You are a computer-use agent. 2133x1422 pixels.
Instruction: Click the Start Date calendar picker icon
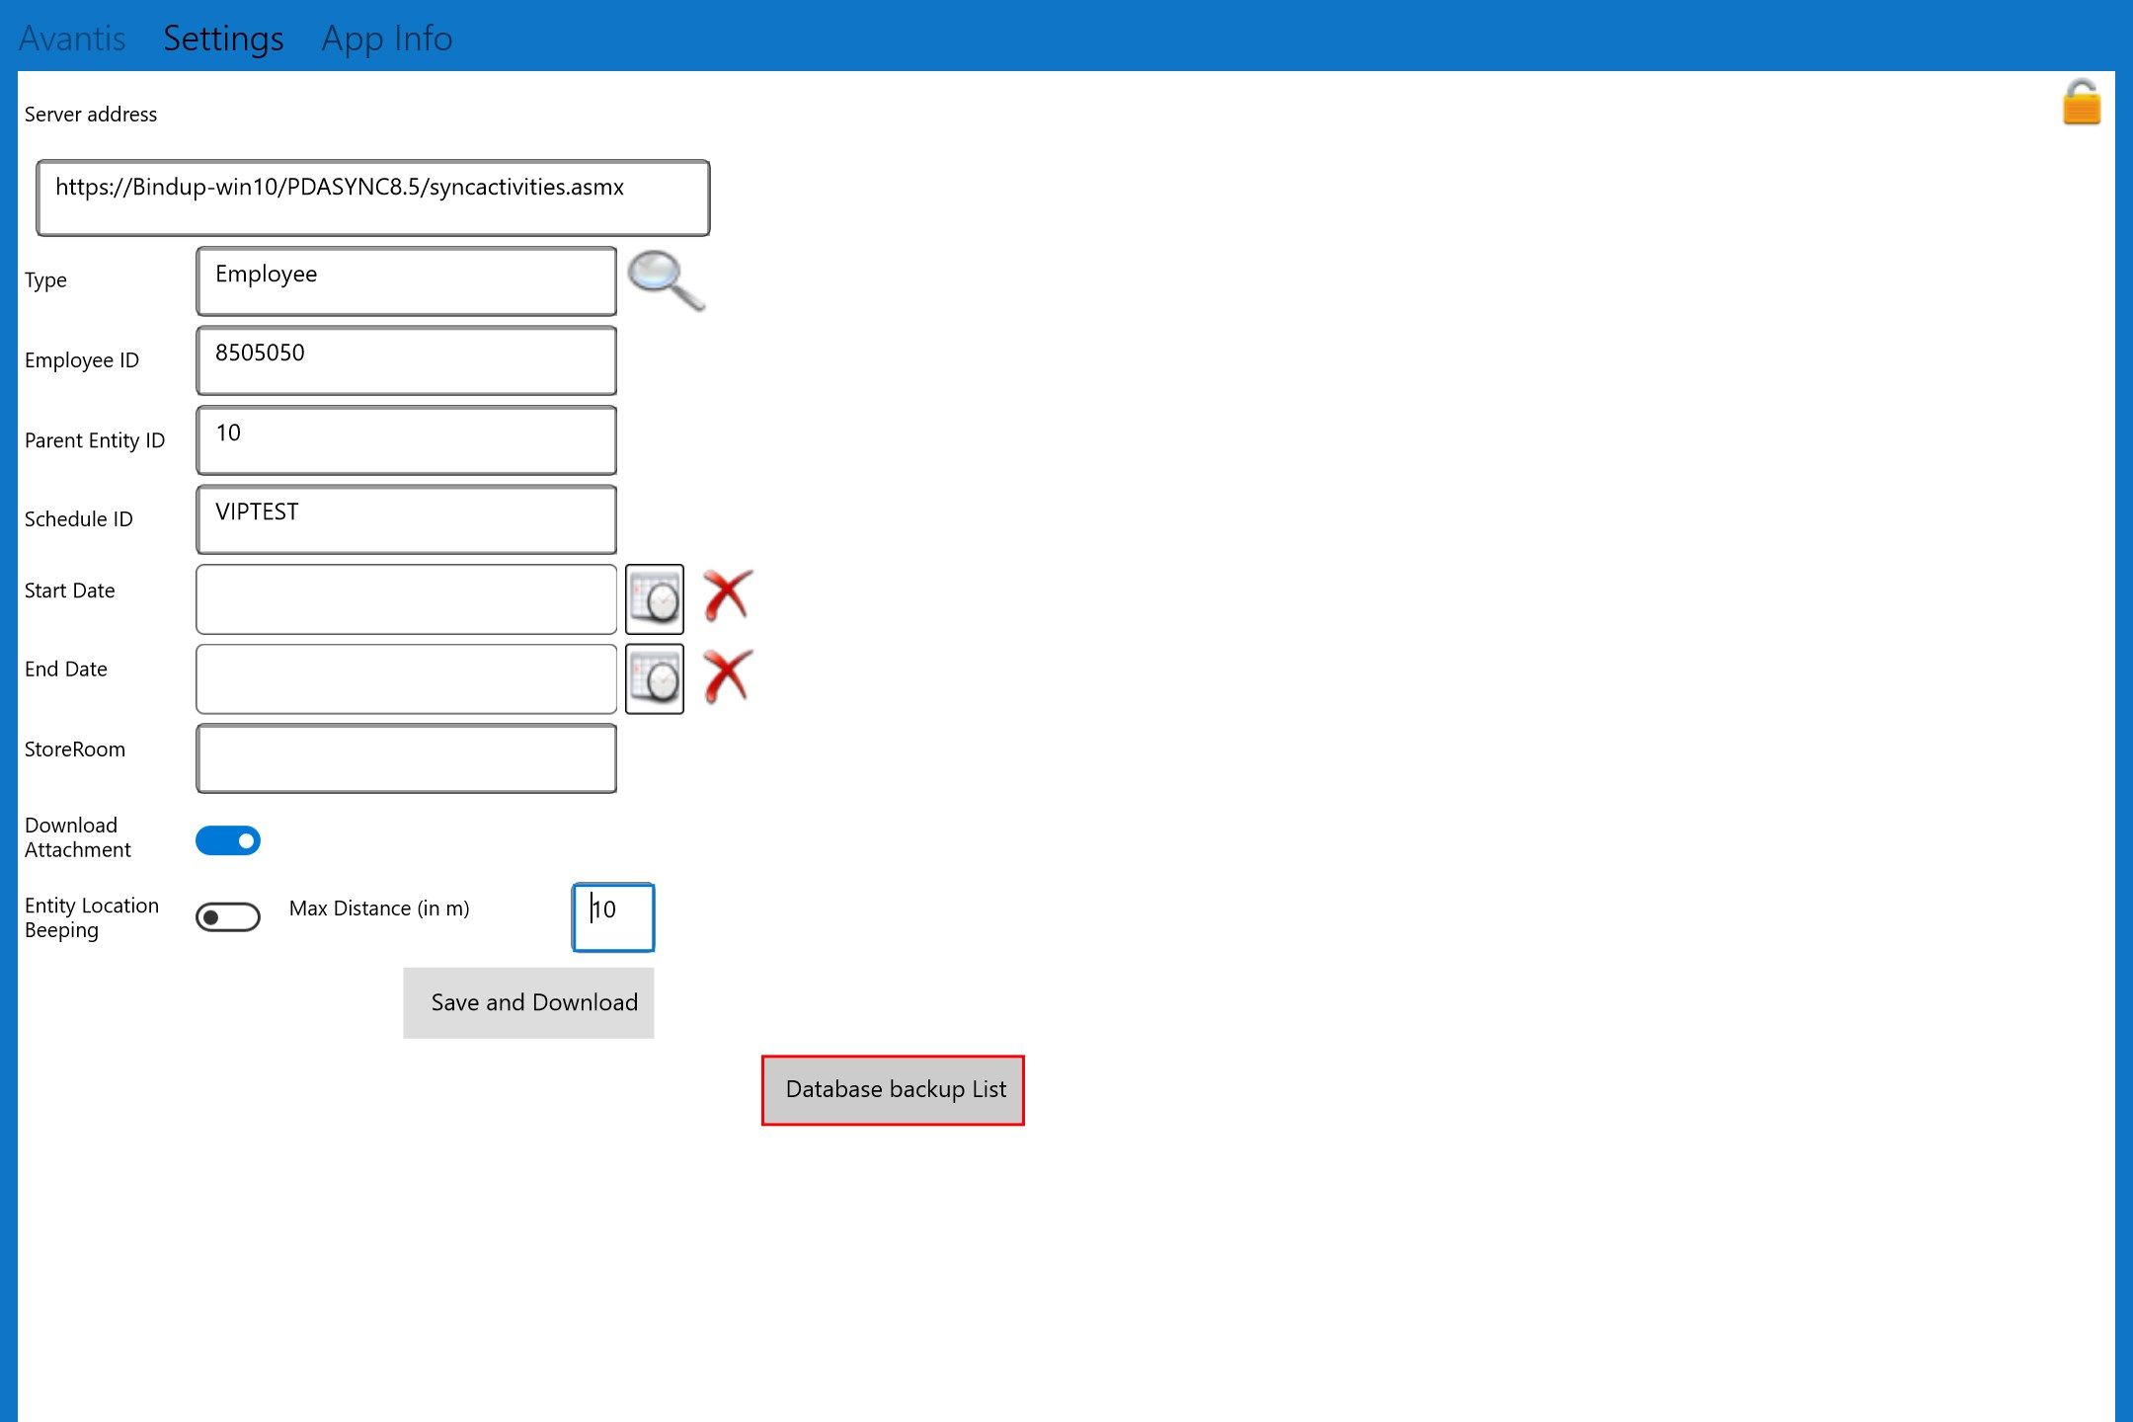[x=653, y=600]
